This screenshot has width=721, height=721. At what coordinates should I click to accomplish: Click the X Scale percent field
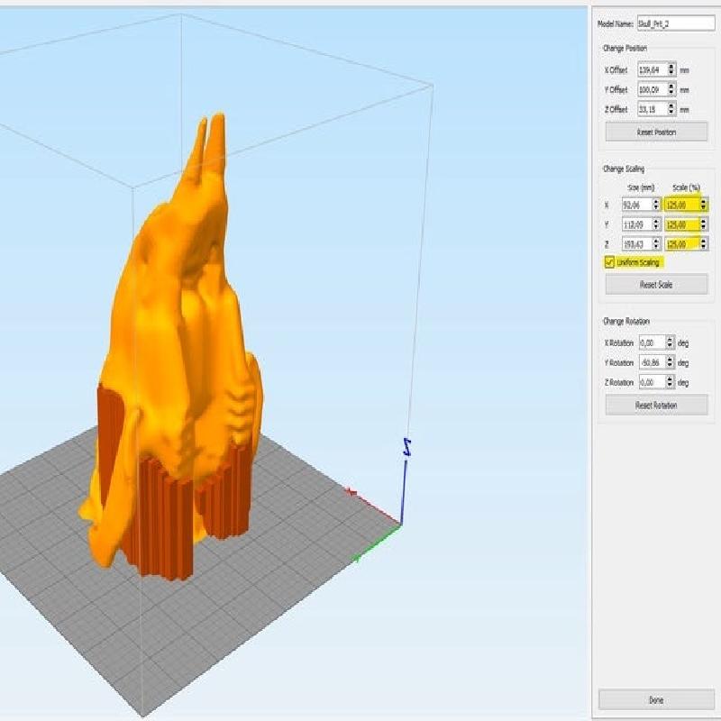tap(682, 205)
